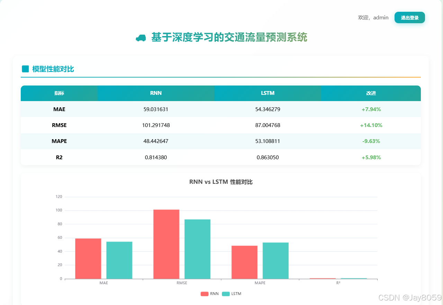This screenshot has width=443, height=305.
Task: Select the R2 row label
Action: point(59,157)
